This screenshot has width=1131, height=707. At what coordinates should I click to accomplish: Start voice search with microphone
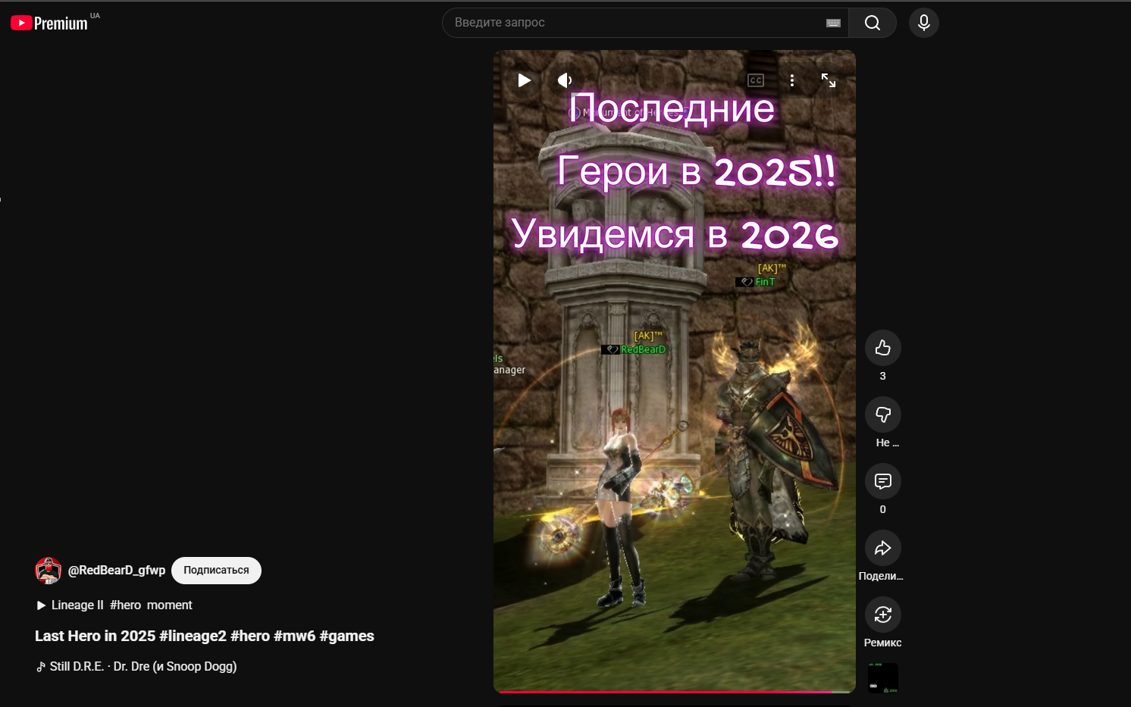click(923, 23)
